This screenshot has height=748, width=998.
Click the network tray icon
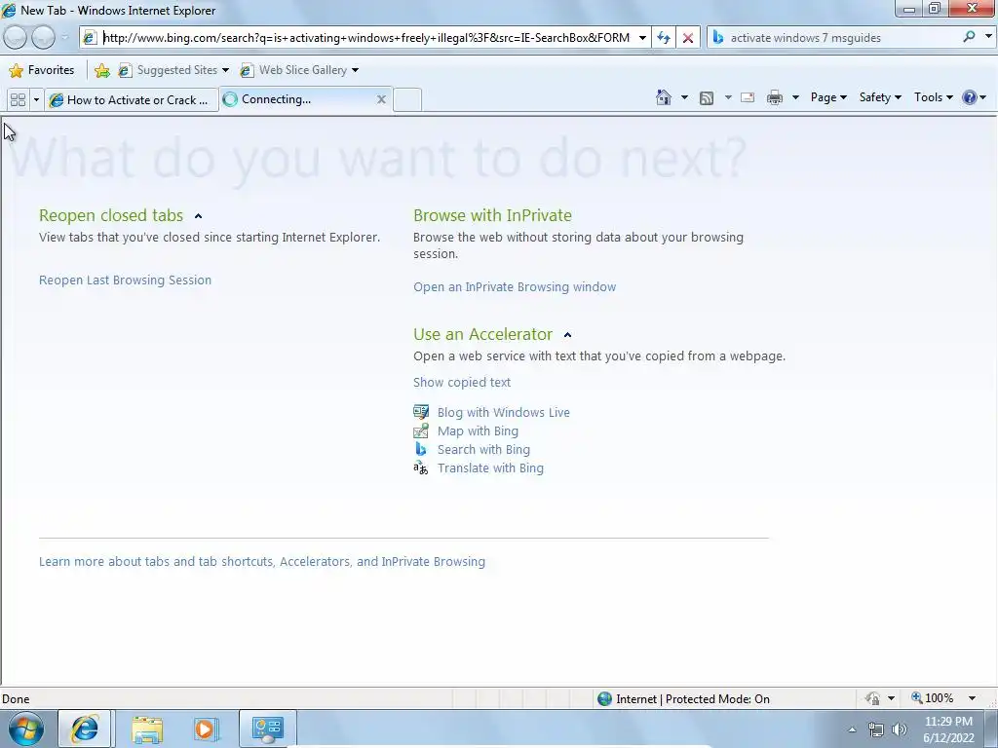pyautogui.click(x=876, y=729)
